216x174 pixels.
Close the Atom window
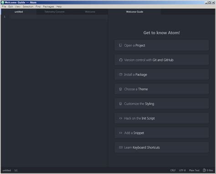click(213, 2)
